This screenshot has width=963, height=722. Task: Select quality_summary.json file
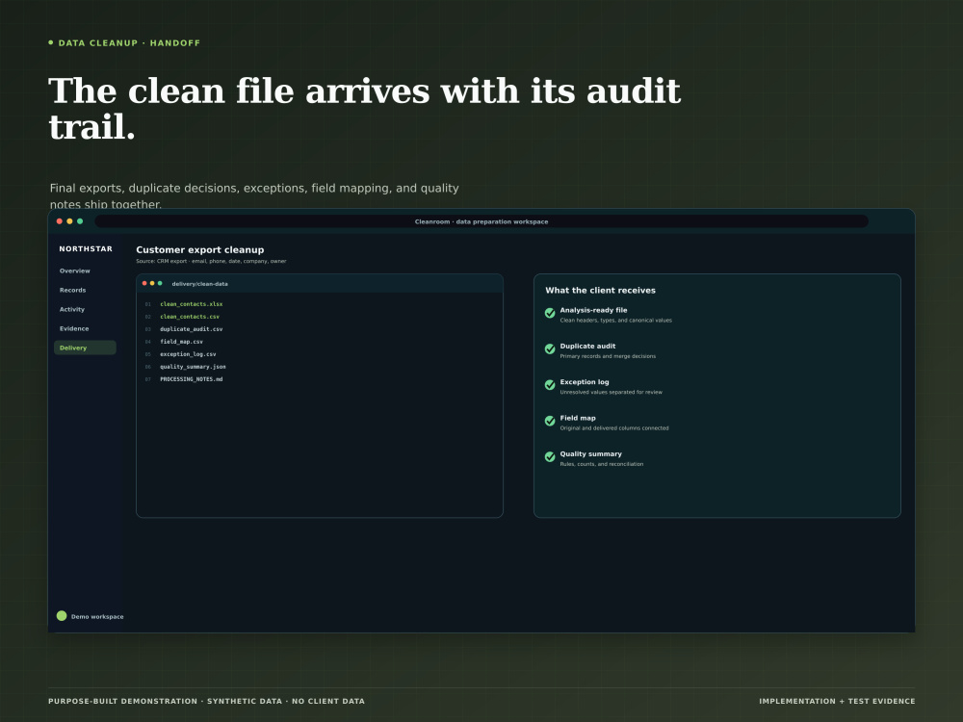[193, 367]
